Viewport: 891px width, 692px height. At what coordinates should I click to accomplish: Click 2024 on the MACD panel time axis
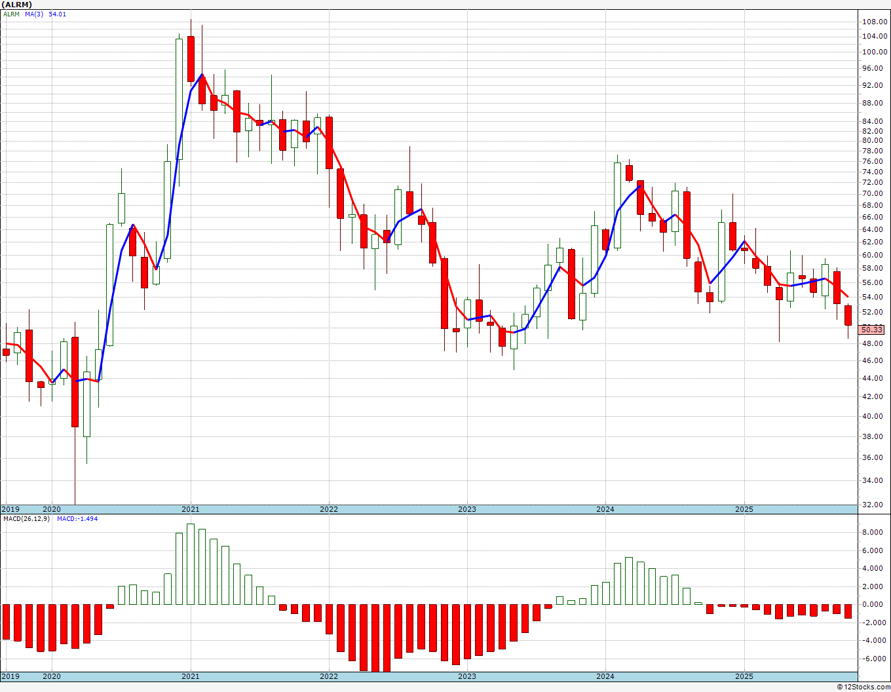tap(605, 676)
